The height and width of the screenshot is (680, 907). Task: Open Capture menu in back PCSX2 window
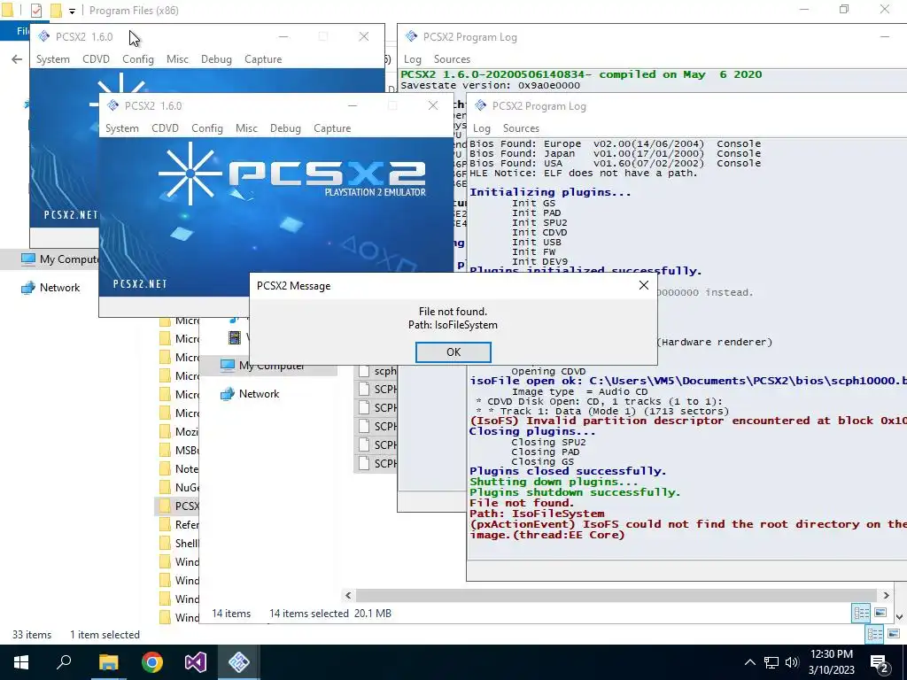click(x=262, y=59)
